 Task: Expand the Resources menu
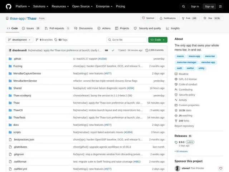60,6
